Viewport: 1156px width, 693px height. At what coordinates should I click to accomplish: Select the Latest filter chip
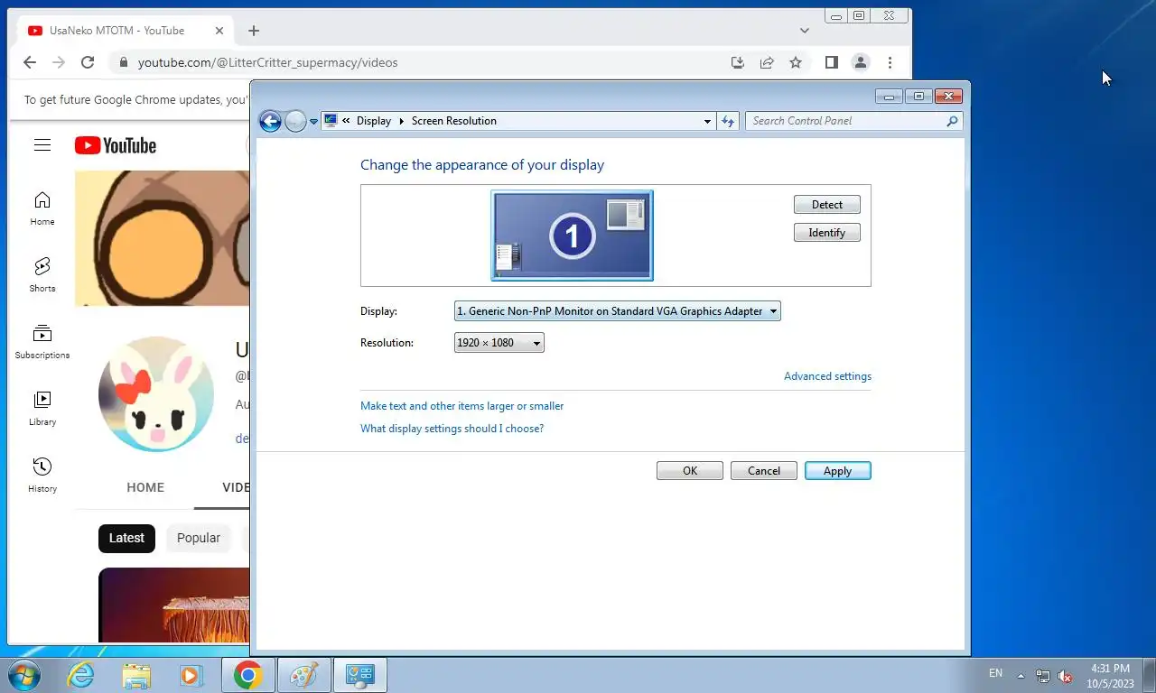coord(126,538)
